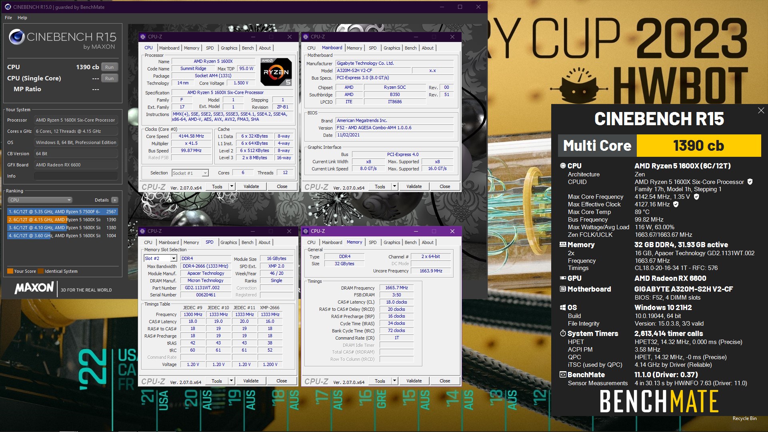This screenshot has width=768, height=432.
Task: Click Close button in the SPD CPU-Z window
Action: [282, 381]
